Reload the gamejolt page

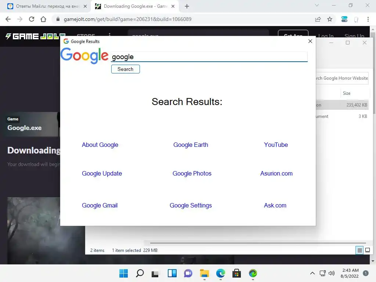tap(32, 19)
